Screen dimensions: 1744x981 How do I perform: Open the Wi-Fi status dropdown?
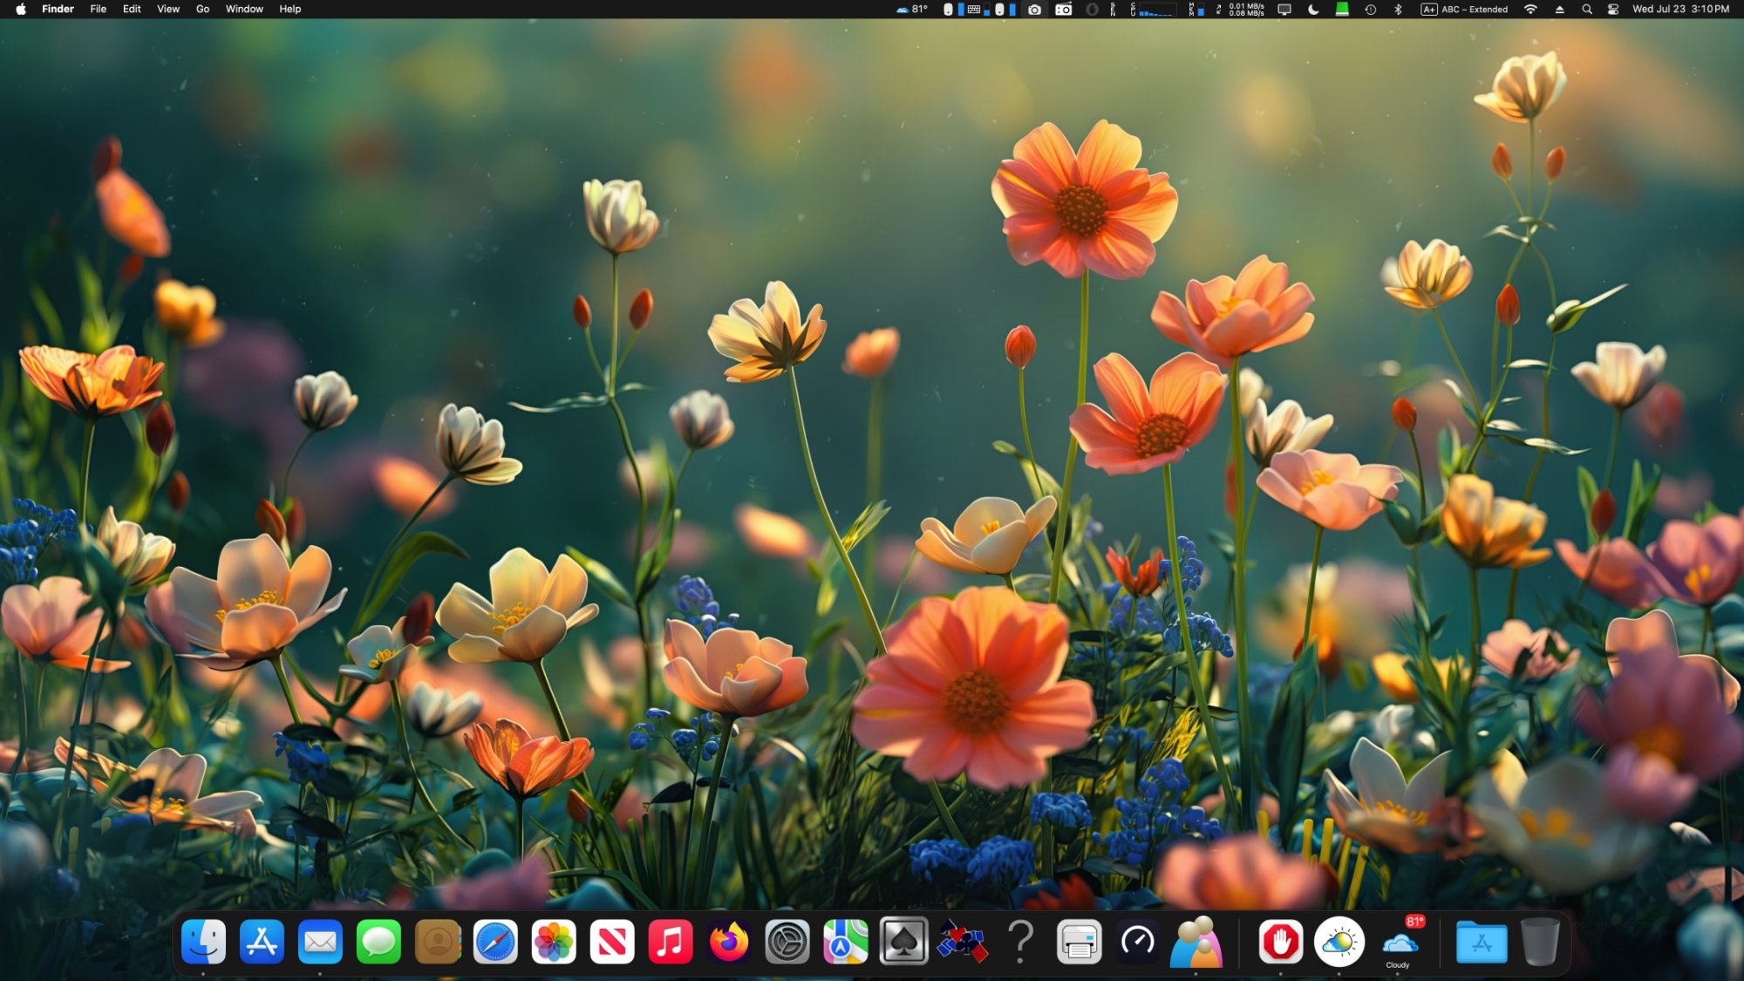(1530, 9)
